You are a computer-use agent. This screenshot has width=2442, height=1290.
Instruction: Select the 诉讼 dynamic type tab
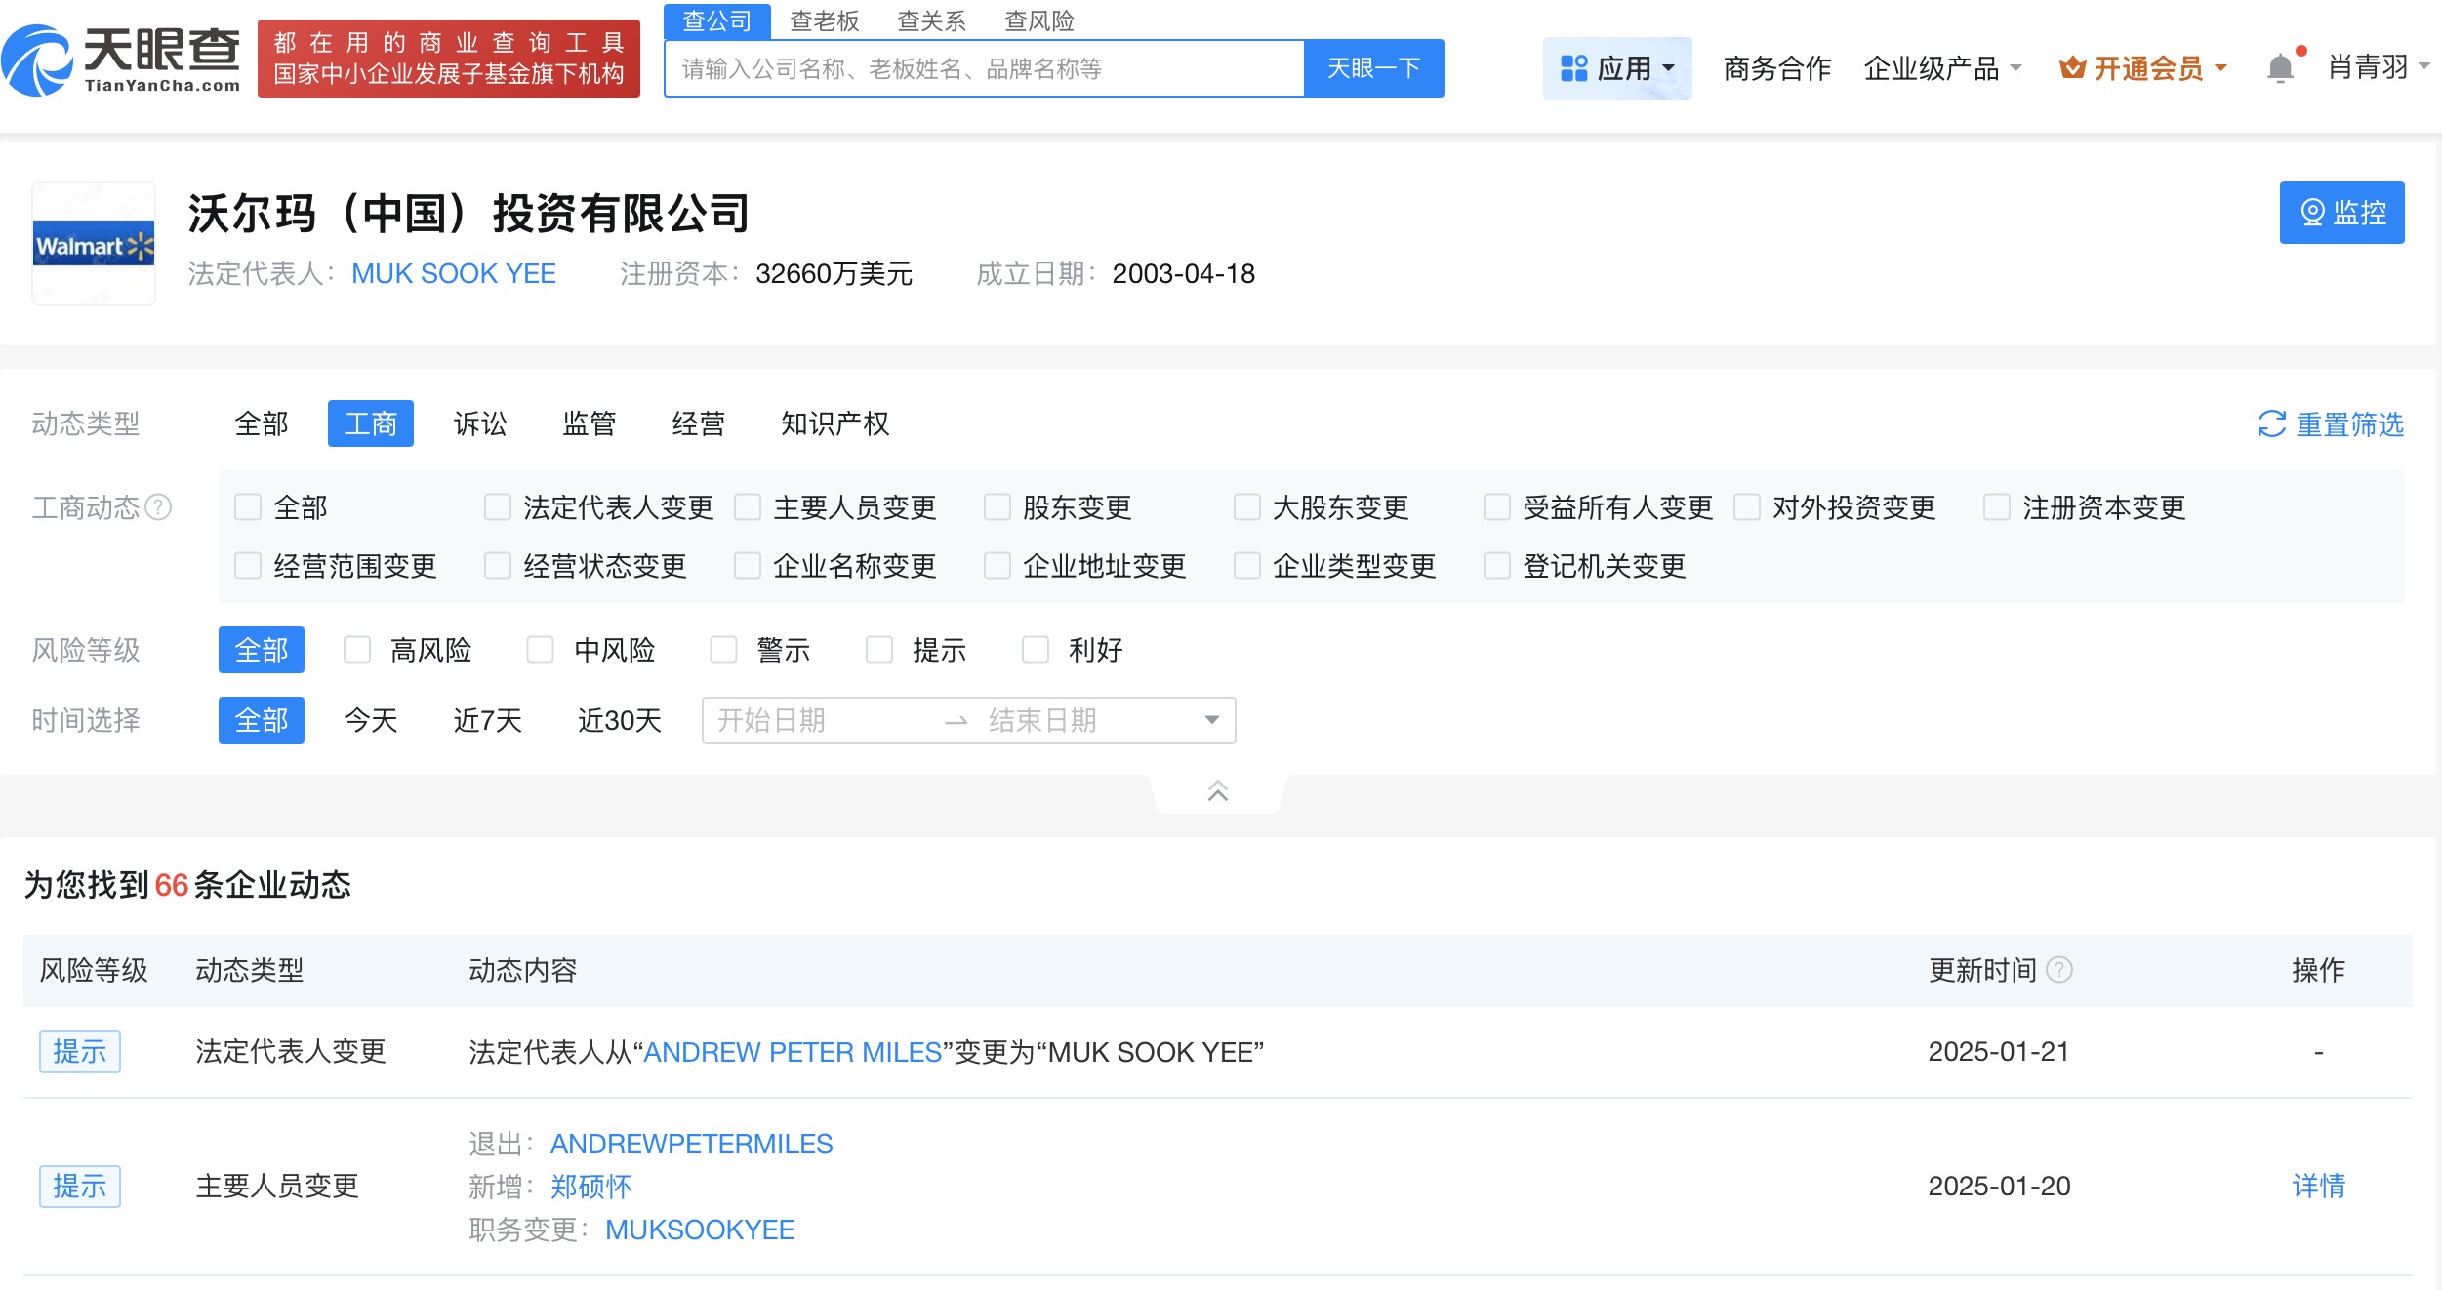pyautogui.click(x=480, y=423)
